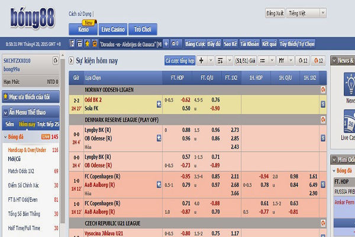
Task: Collapse the News & panel header
Action: coord(334,60)
